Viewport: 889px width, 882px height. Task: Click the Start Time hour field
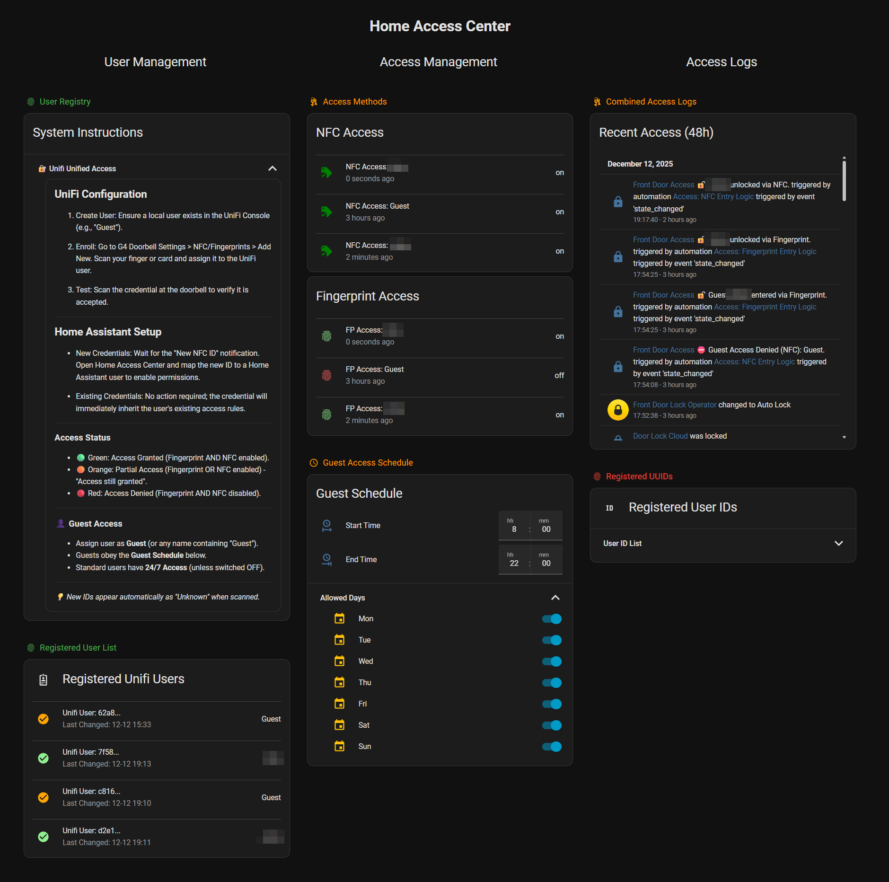(514, 529)
